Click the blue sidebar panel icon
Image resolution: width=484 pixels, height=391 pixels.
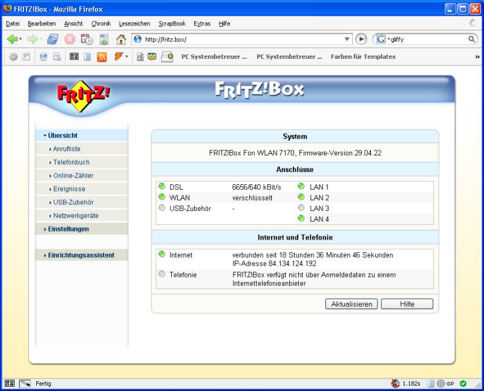coord(87,56)
